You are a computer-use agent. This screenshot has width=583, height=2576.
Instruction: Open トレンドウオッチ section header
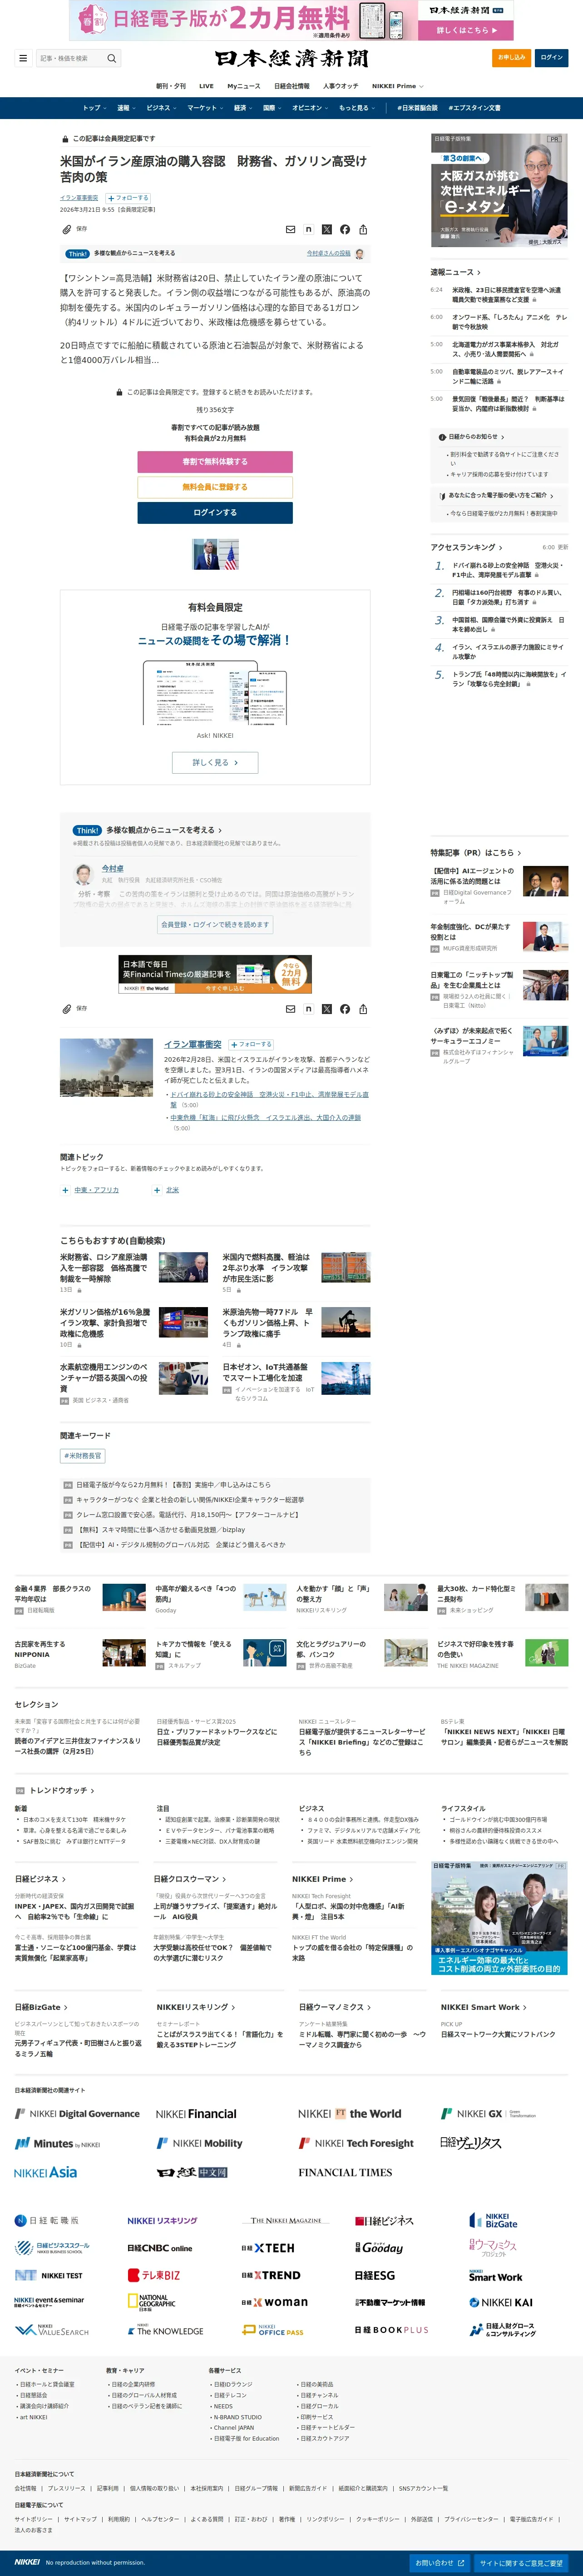click(x=62, y=1790)
